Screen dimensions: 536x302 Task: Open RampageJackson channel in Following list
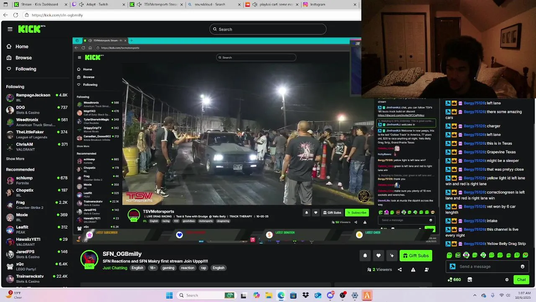[37, 97]
